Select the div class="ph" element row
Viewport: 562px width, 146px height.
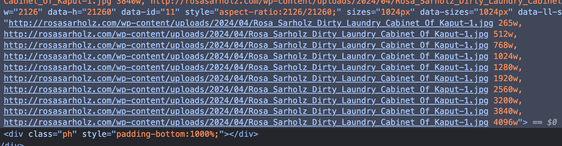(281, 134)
